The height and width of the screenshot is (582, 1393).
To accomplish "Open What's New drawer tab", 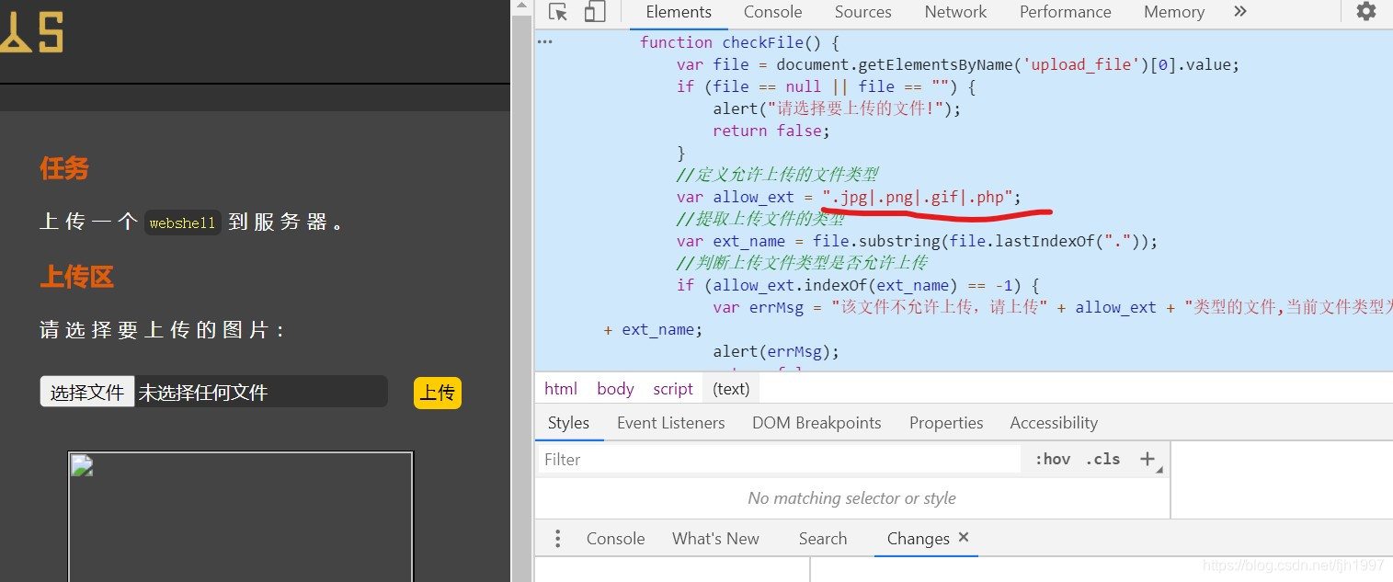I will (x=715, y=539).
